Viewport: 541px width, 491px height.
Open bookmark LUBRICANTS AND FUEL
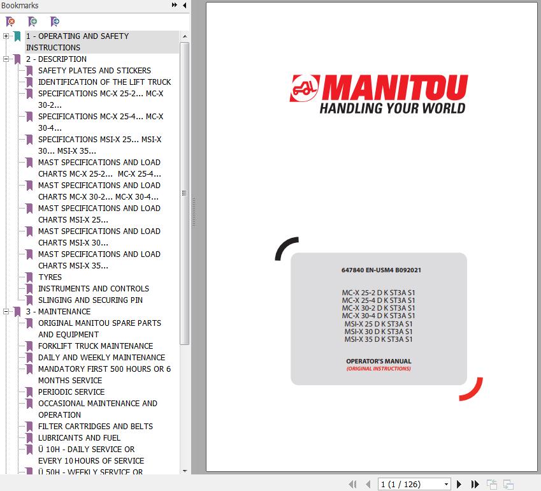[x=80, y=438]
